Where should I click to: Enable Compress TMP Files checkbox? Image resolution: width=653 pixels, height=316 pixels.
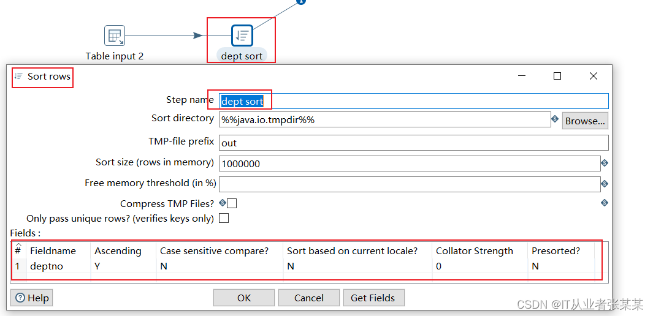[x=232, y=203]
